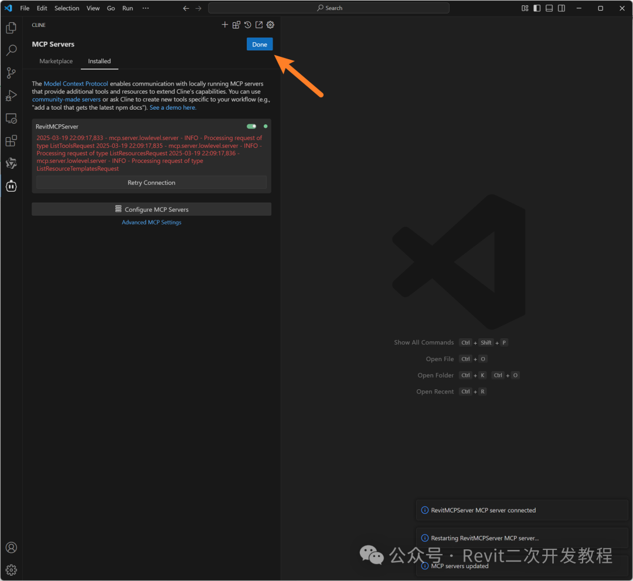
Task: Open the Accounts menu icon
Action: pyautogui.click(x=11, y=548)
